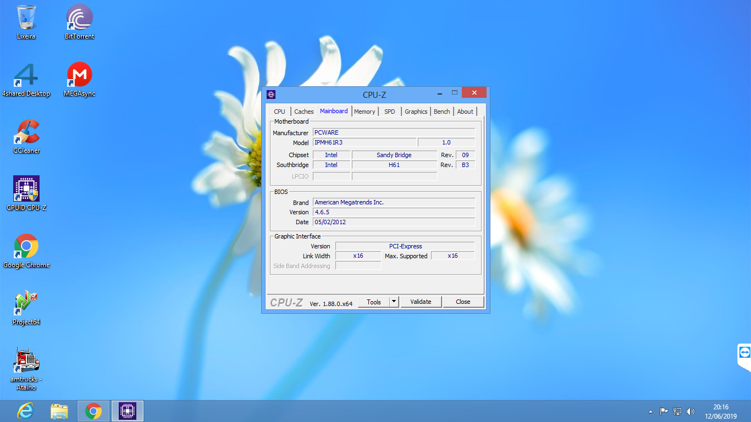Click the Ver. 1.88.0.x64 version label
Image resolution: width=751 pixels, height=422 pixels.
331,303
